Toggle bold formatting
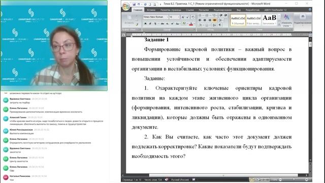This screenshot has width=325, height=183. [x=145, y=24]
